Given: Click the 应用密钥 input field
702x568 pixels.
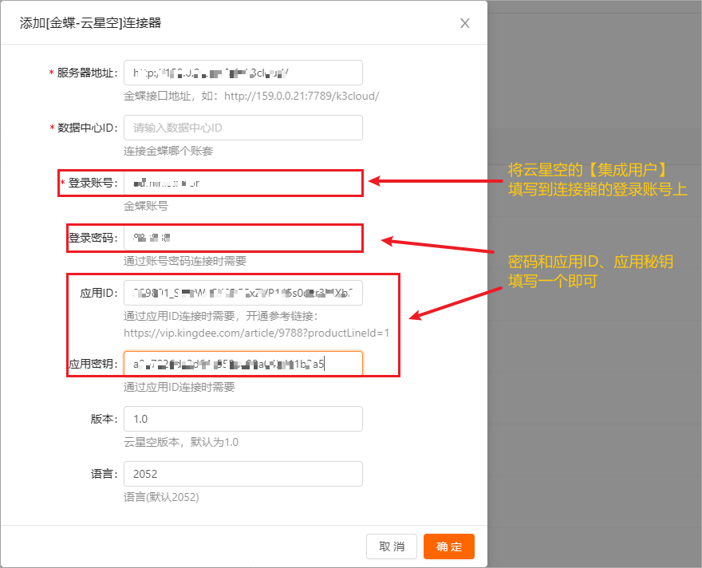Looking at the screenshot, I should click(243, 364).
